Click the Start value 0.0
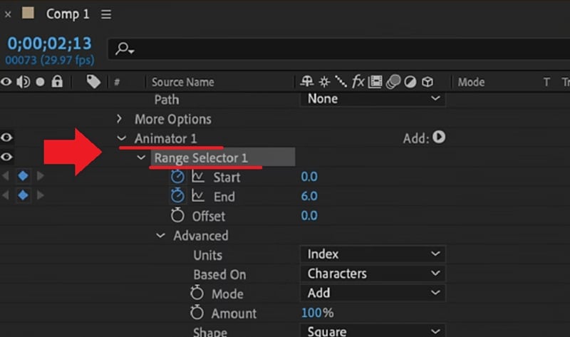Viewport: 570px width, 337px height. click(309, 177)
